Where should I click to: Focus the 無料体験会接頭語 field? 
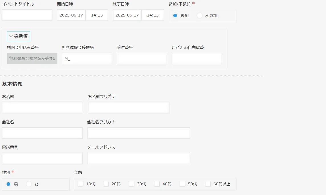coord(87,59)
